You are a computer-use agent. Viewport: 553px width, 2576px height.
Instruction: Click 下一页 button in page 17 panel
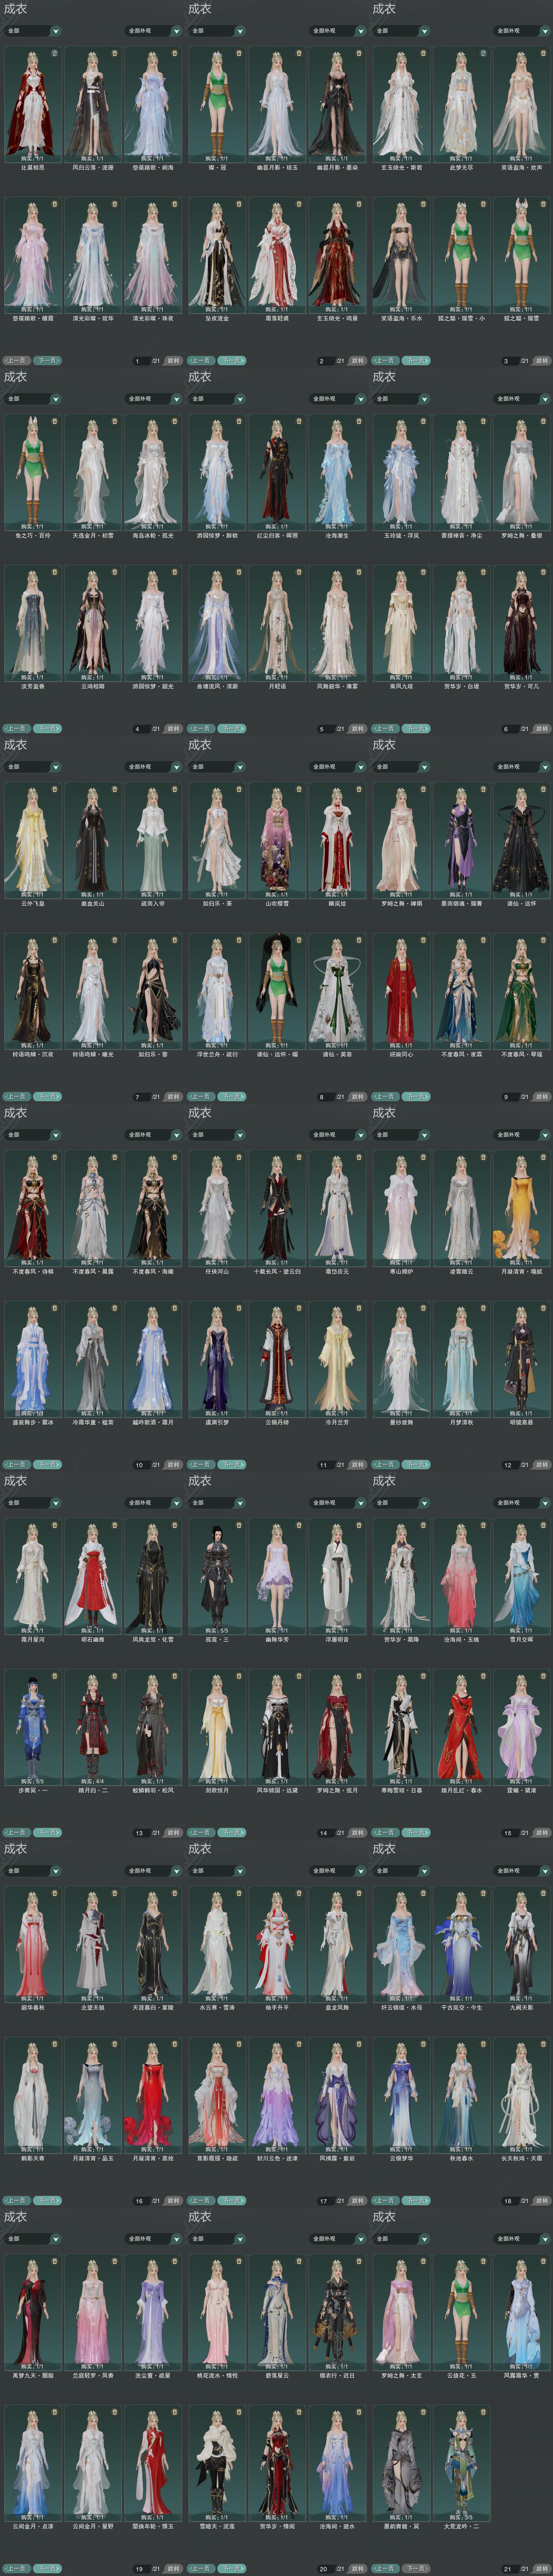231,2200
